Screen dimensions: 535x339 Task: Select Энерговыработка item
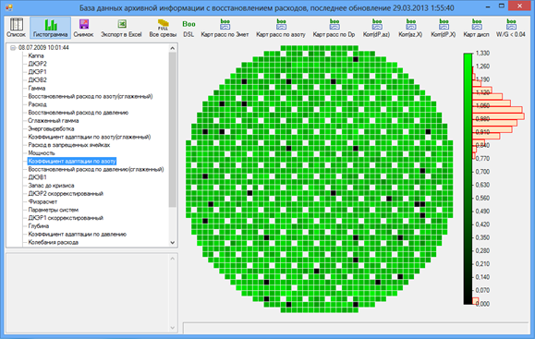click(51, 129)
